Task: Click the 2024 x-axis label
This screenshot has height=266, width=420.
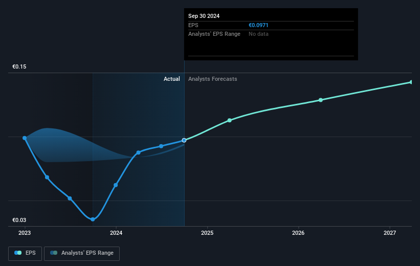Action: coord(116,233)
